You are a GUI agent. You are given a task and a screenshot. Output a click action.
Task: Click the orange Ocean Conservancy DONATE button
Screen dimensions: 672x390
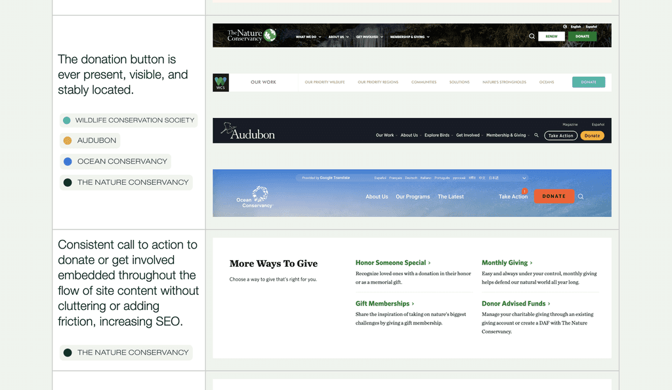(554, 197)
